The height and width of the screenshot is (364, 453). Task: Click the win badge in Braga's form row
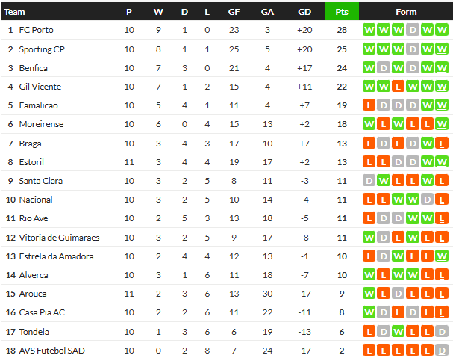click(x=428, y=143)
